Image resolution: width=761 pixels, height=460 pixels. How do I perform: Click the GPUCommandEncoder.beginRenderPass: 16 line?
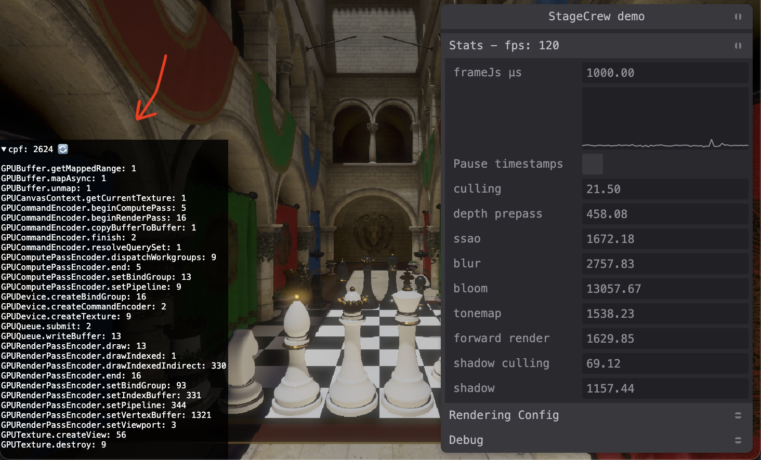(93, 218)
